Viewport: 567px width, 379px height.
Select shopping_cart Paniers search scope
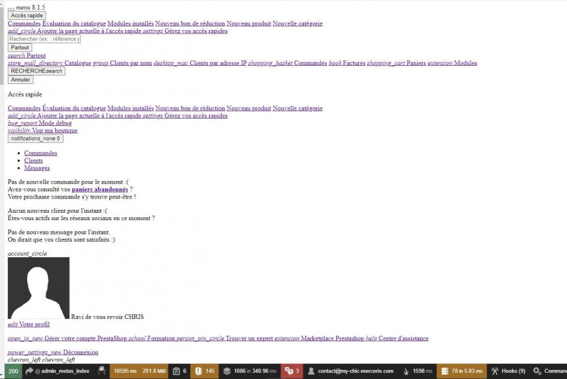point(396,63)
